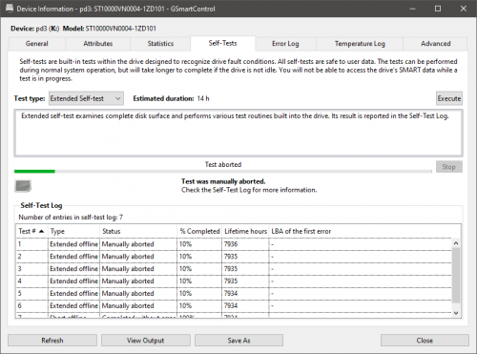This screenshot has width=477, height=354.
Task: Select the Self-Tests tab
Action: coord(222,43)
